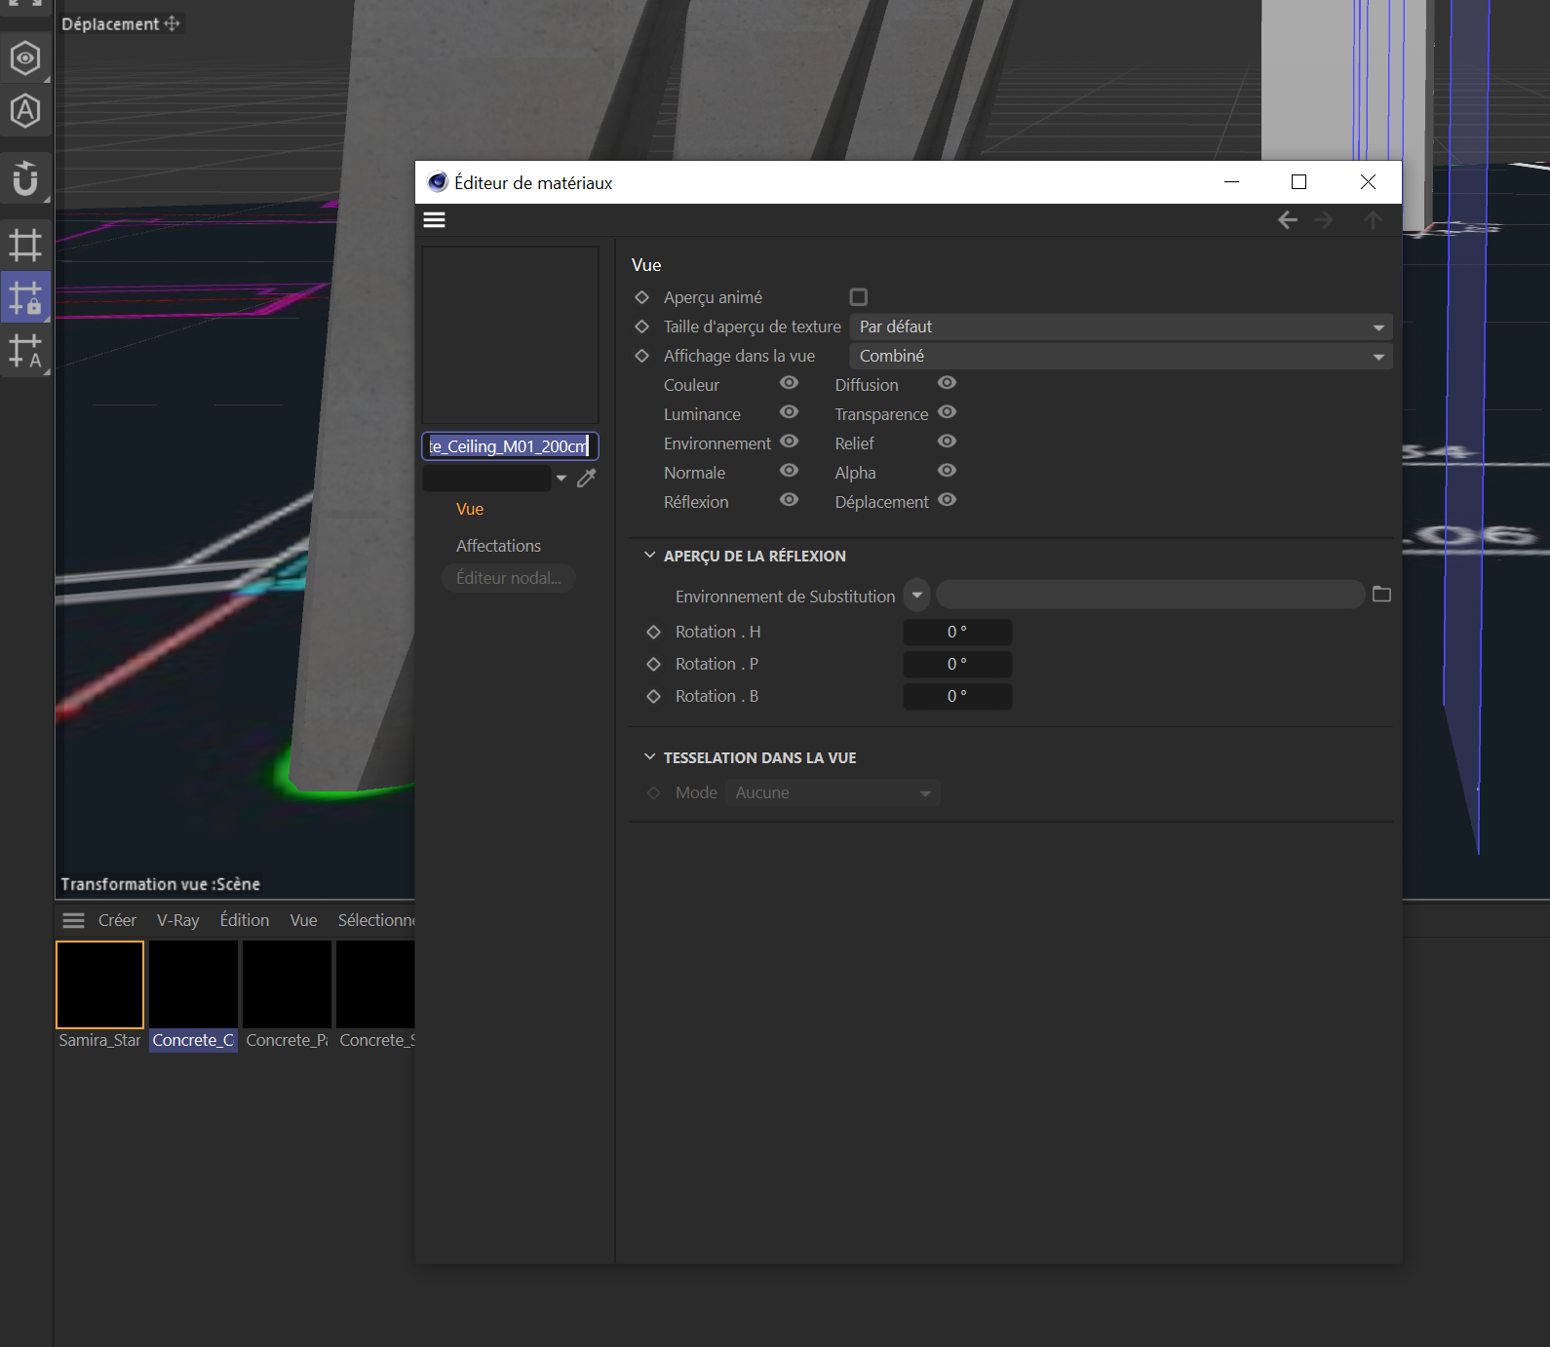
Task: Click the hexagon A icon in the left toolbar
Action: point(25,111)
